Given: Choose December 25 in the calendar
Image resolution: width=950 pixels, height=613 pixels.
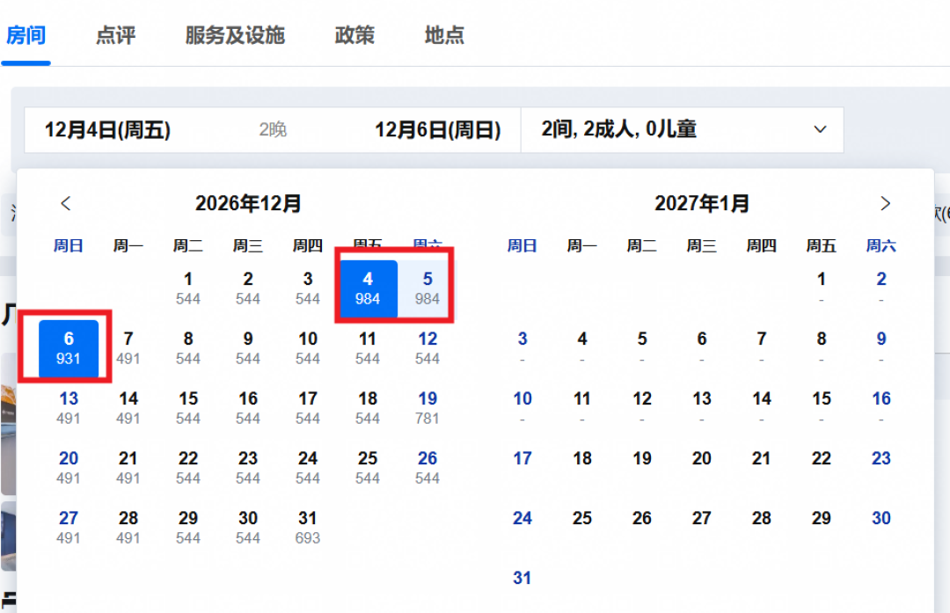Looking at the screenshot, I should pos(368,468).
